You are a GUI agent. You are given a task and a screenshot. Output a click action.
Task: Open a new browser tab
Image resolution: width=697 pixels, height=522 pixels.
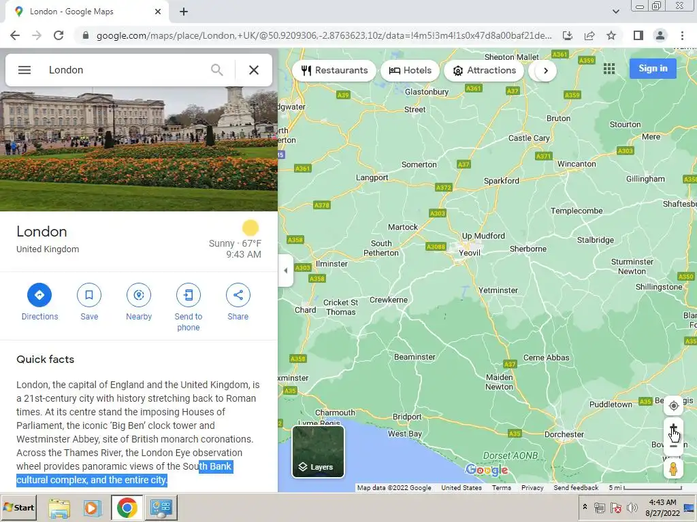pos(184,12)
